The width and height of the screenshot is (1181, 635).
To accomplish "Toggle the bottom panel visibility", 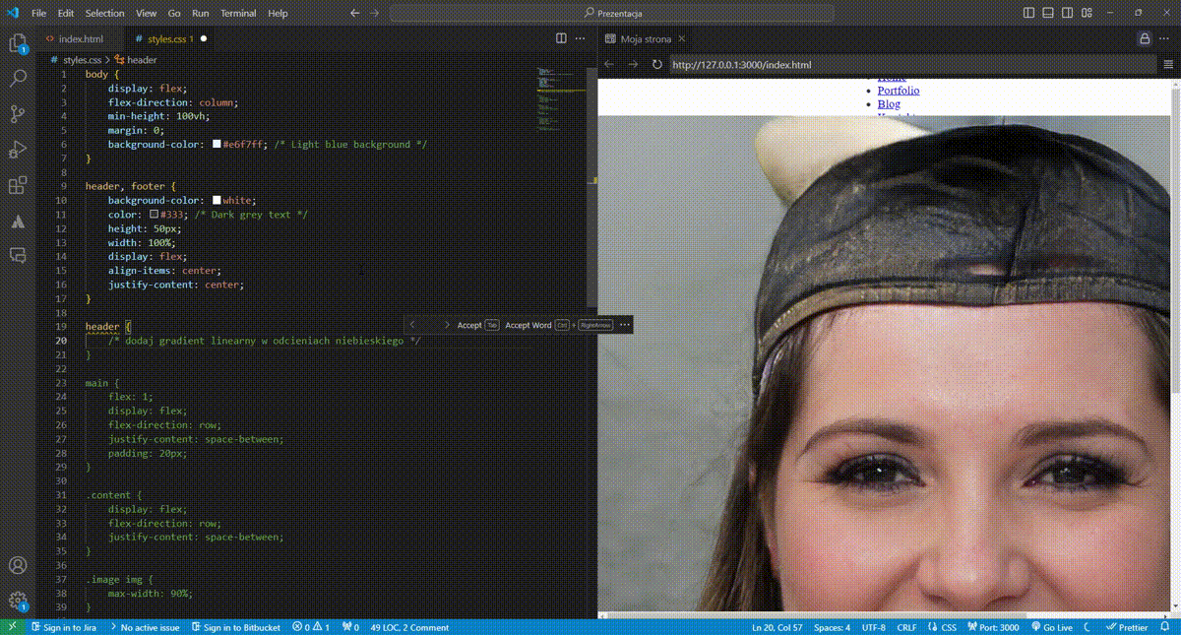I will pyautogui.click(x=1049, y=13).
